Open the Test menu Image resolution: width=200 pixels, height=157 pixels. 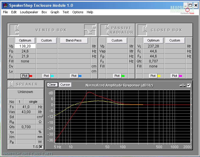point(66,12)
